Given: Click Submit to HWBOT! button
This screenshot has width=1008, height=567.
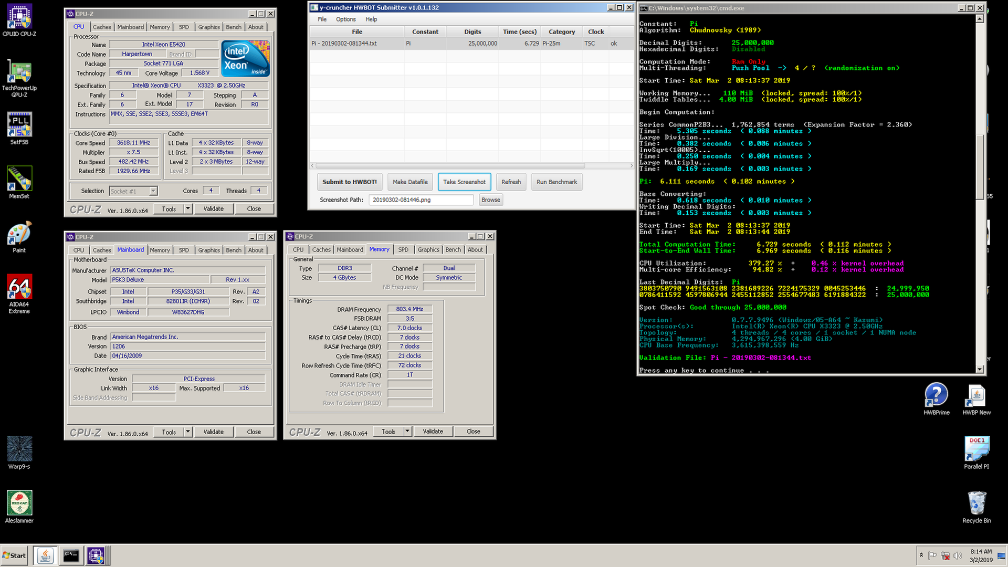Looking at the screenshot, I should coord(350,182).
